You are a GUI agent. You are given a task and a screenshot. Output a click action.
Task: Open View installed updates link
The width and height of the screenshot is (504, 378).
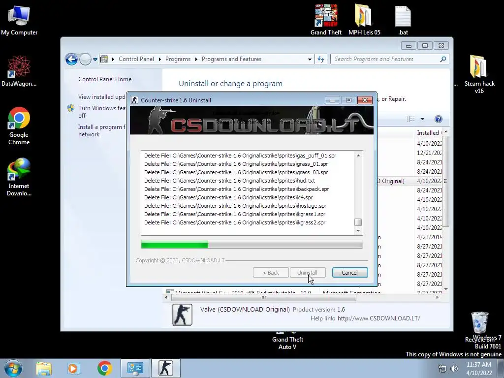click(x=102, y=97)
